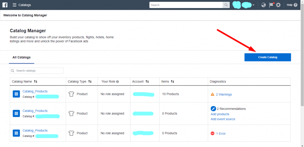Click the search magnifier button in top bar
Screen dimensions: 304x147
tap(226, 5)
